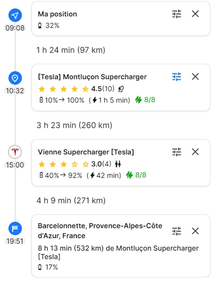Click the blue location pin waypoint icon

click(x=15, y=78)
